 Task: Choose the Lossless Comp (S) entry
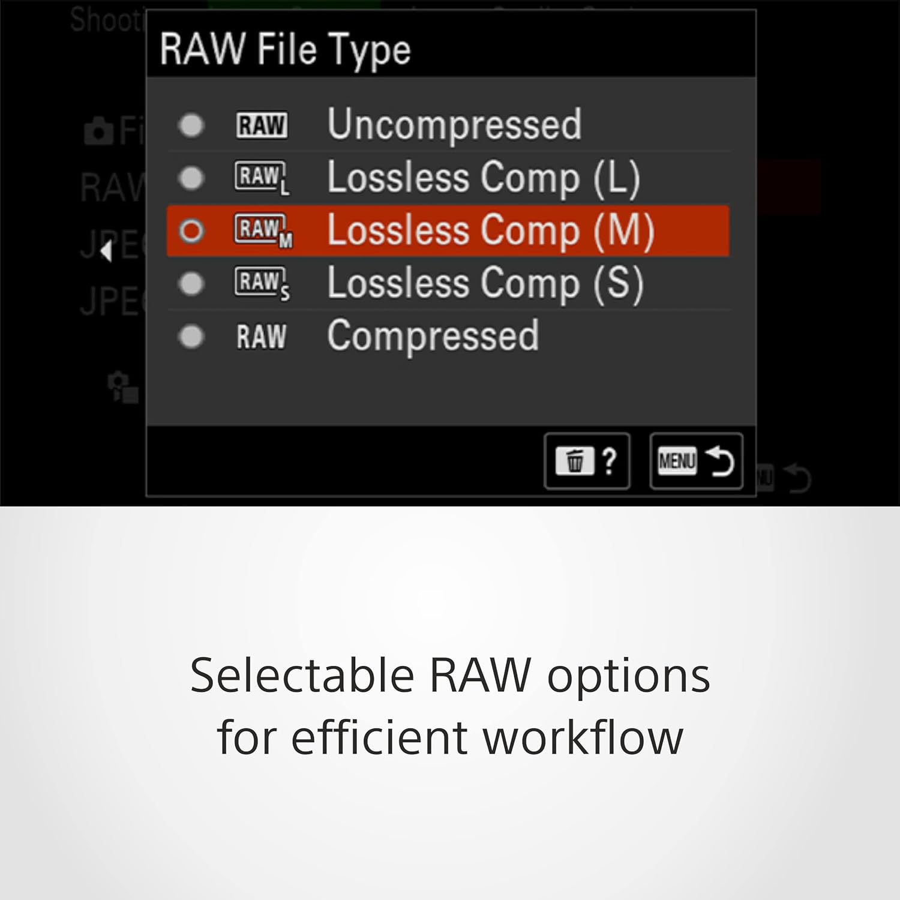tap(485, 284)
